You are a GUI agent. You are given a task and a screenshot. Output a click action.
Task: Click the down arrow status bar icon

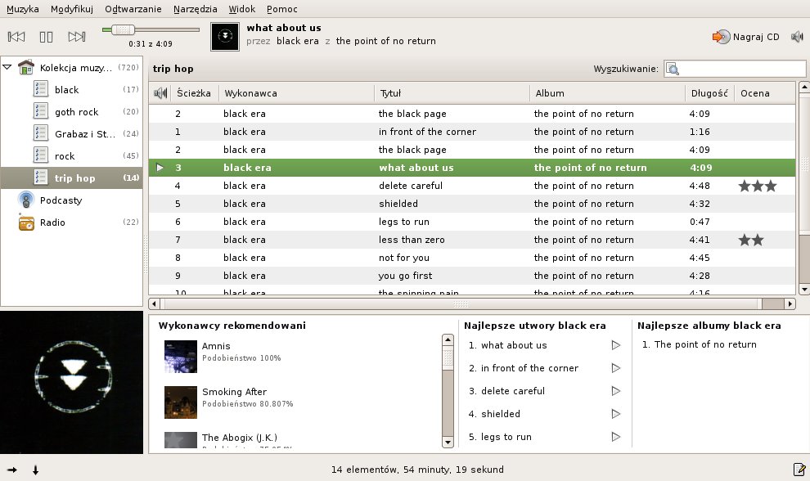[x=35, y=470]
